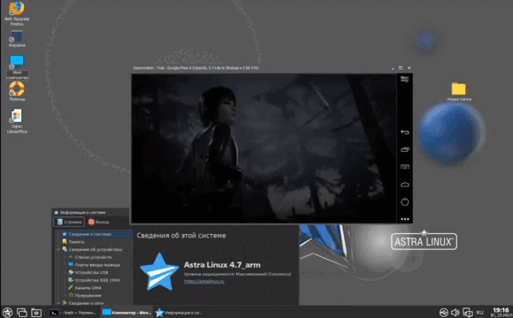This screenshot has width=513, height=318.
Task: Select Прерывания tree item
Action: coord(85,295)
